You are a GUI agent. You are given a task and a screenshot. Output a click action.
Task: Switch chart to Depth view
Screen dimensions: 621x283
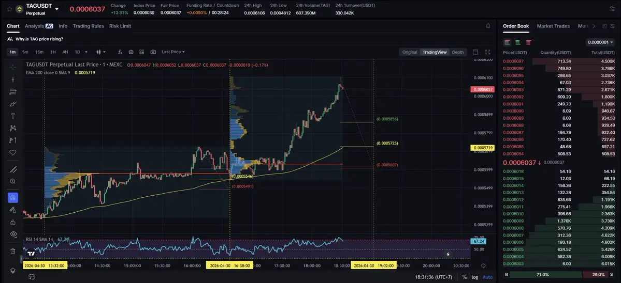(457, 52)
